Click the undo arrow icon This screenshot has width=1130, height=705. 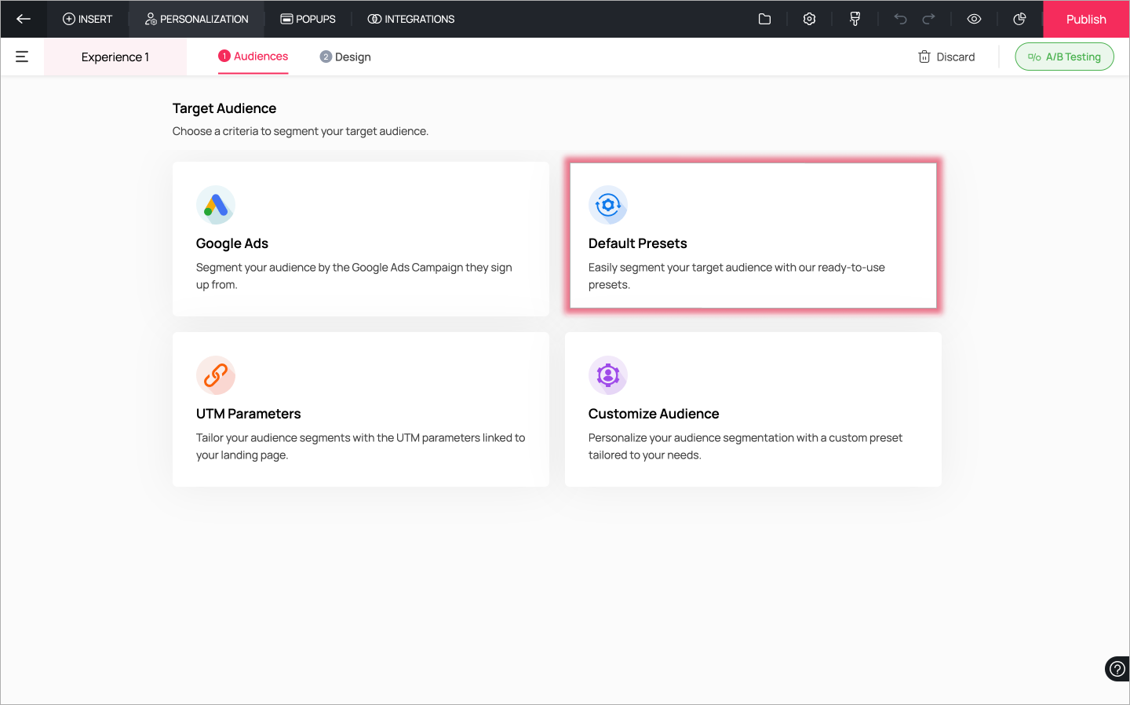coord(900,19)
